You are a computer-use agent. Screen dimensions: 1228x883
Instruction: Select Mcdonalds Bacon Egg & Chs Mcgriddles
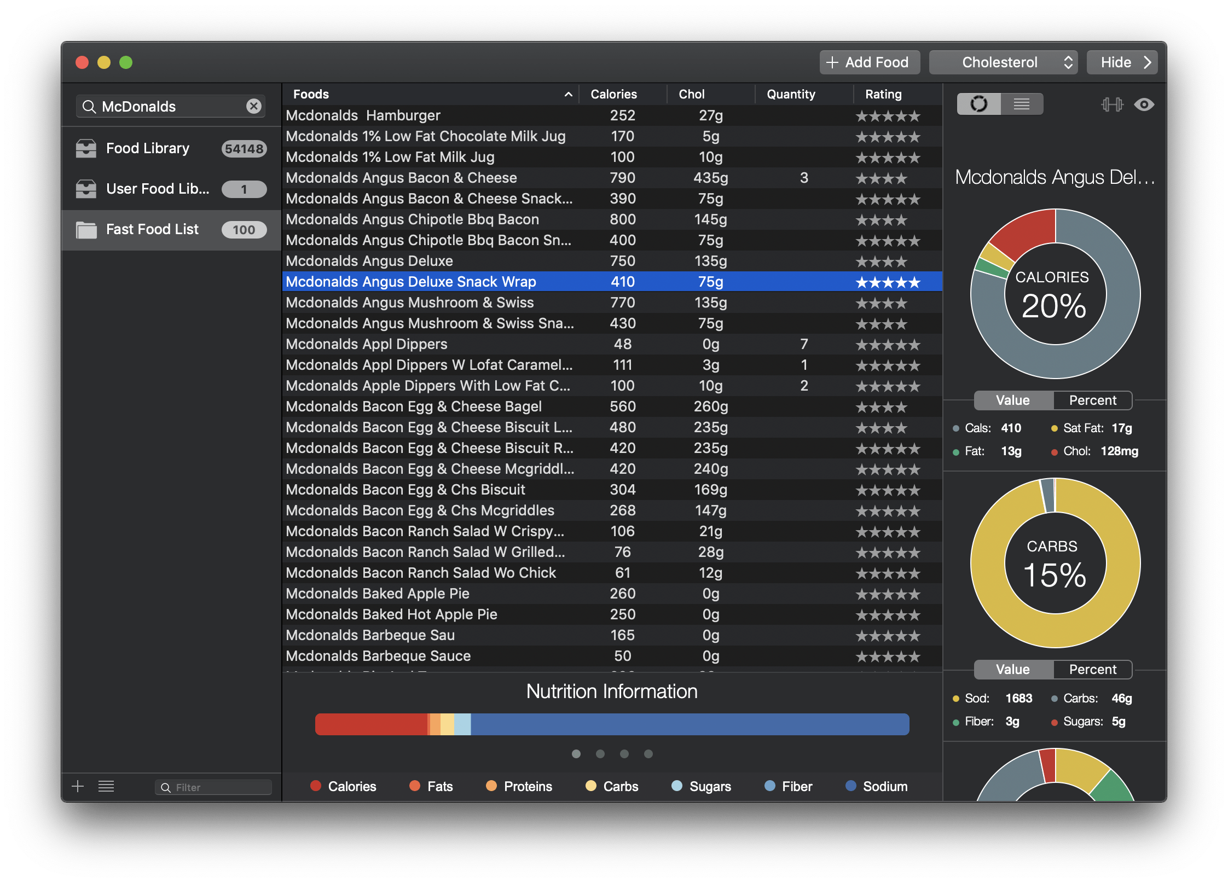tap(612, 510)
